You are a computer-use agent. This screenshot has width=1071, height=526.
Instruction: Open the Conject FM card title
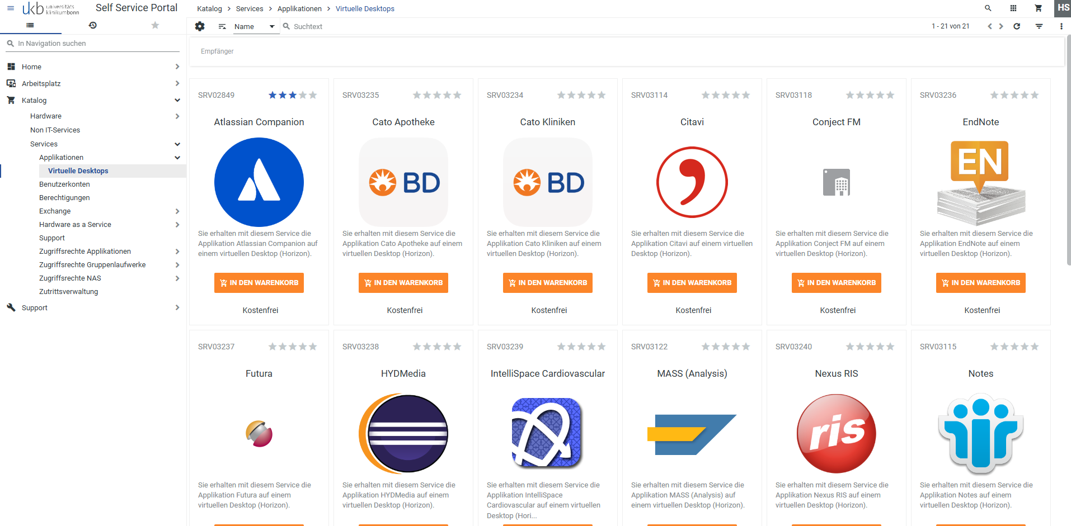click(837, 122)
